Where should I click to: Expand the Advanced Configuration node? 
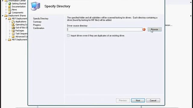pos(10,37)
